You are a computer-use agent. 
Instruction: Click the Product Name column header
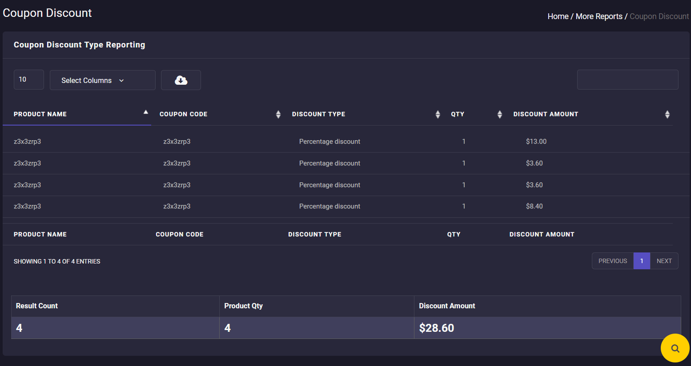(x=40, y=114)
